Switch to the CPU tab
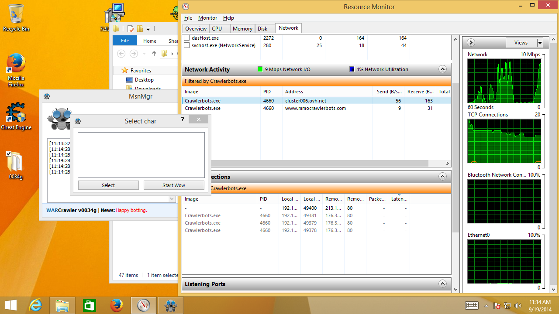 (x=217, y=29)
